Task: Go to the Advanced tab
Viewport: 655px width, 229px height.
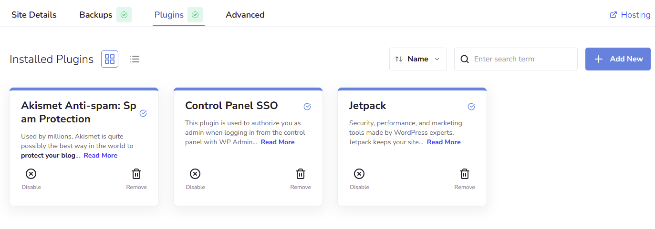Action: pyautogui.click(x=245, y=15)
